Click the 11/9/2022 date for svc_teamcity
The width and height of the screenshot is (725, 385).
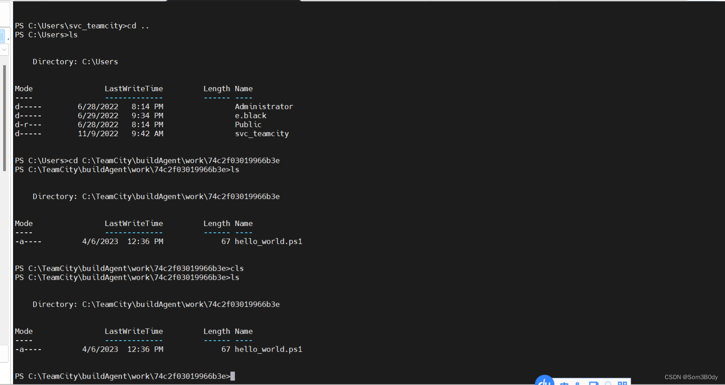(98, 133)
